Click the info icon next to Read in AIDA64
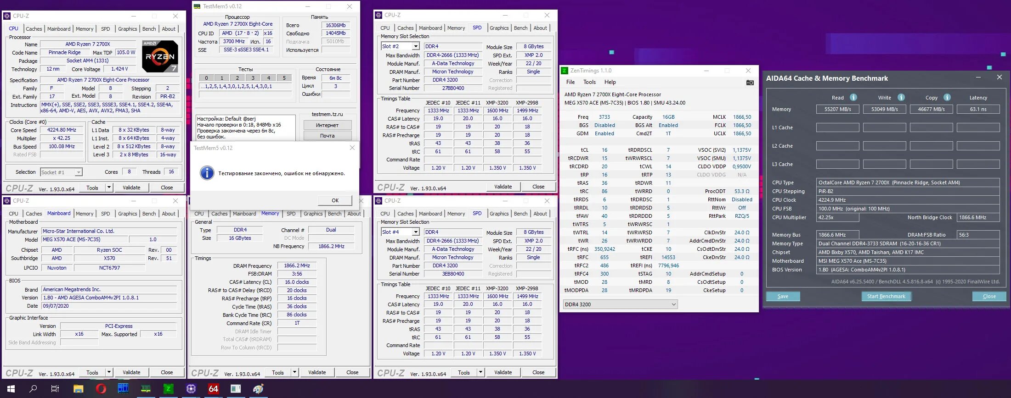The height and width of the screenshot is (398, 1011). tap(853, 97)
